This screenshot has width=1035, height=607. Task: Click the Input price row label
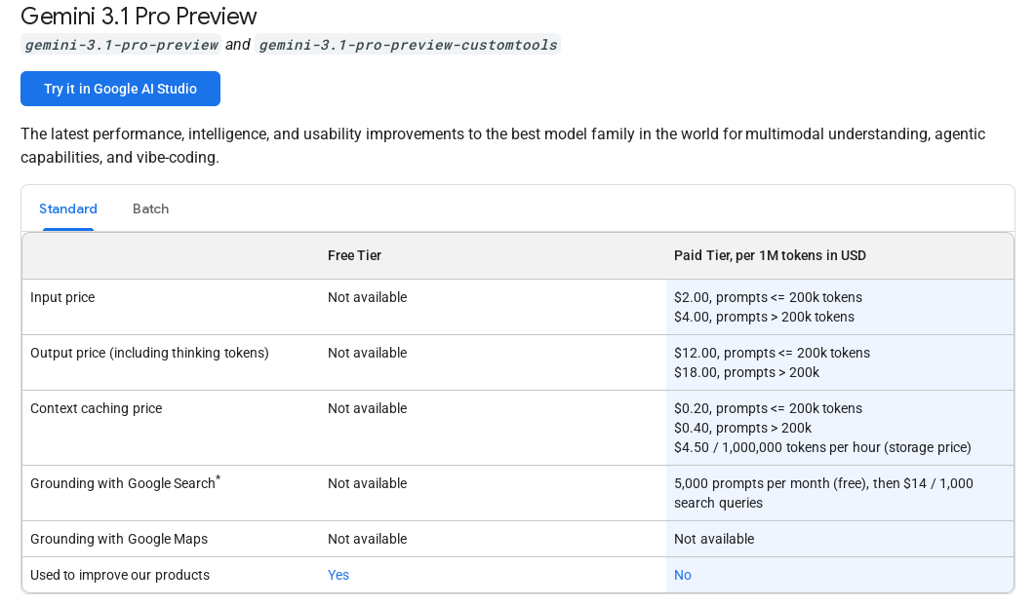62,297
